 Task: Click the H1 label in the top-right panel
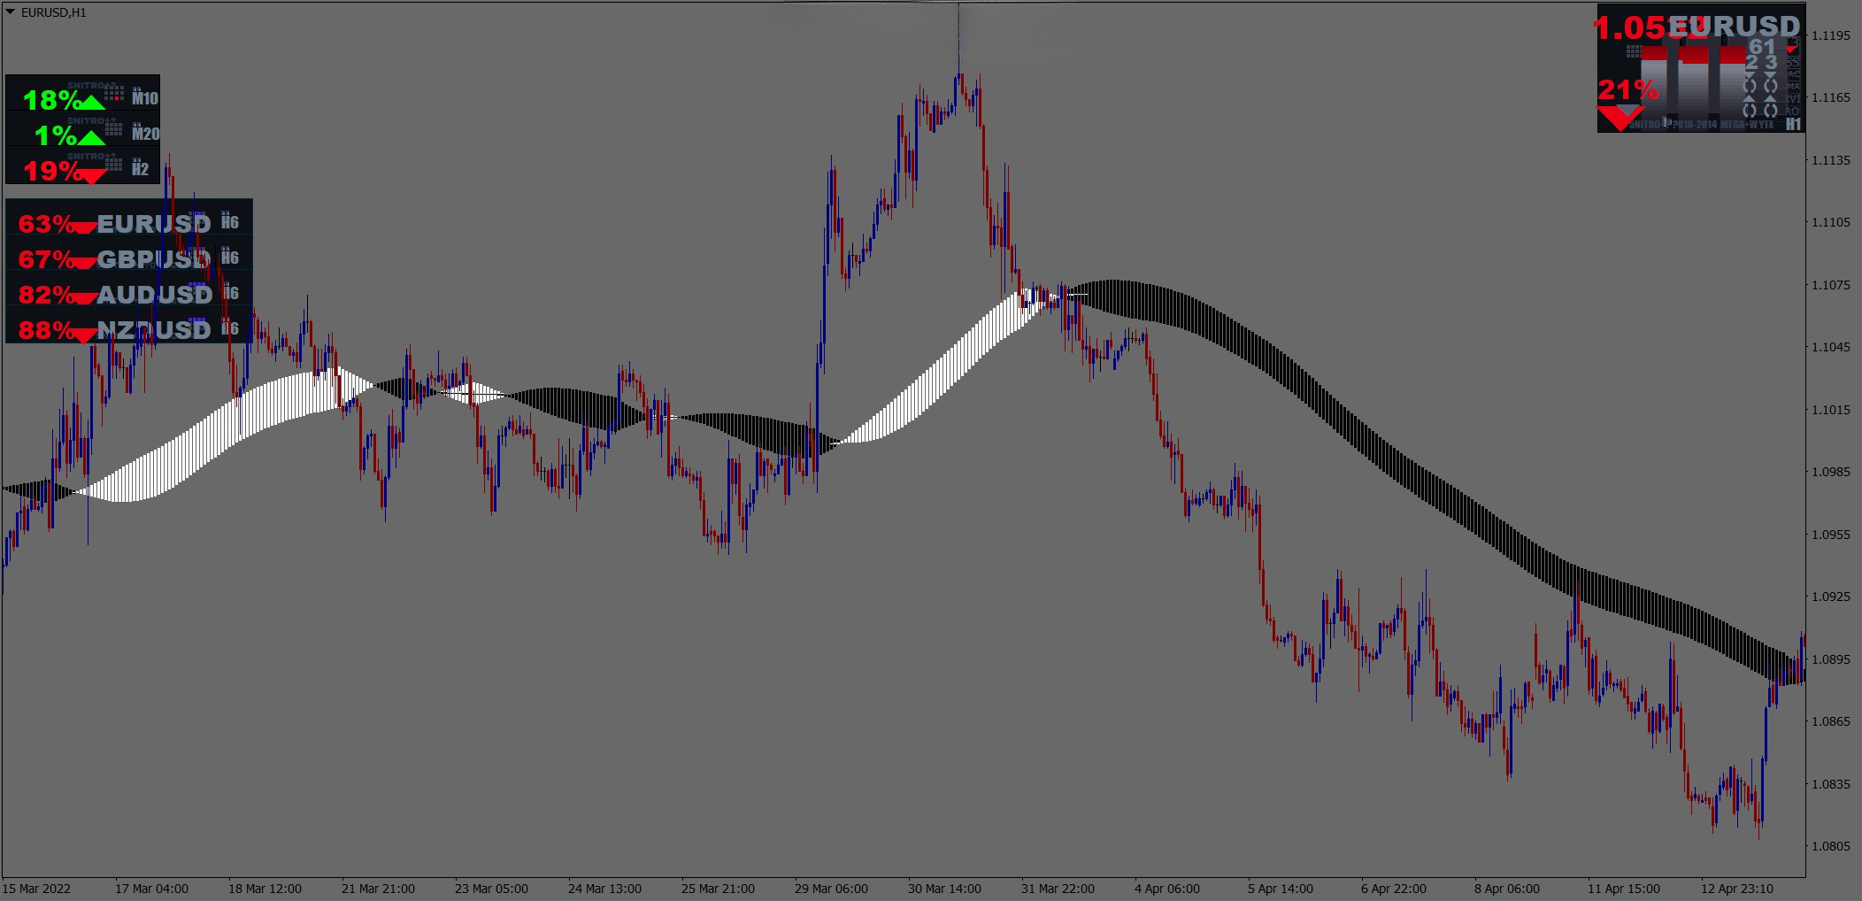click(1793, 124)
